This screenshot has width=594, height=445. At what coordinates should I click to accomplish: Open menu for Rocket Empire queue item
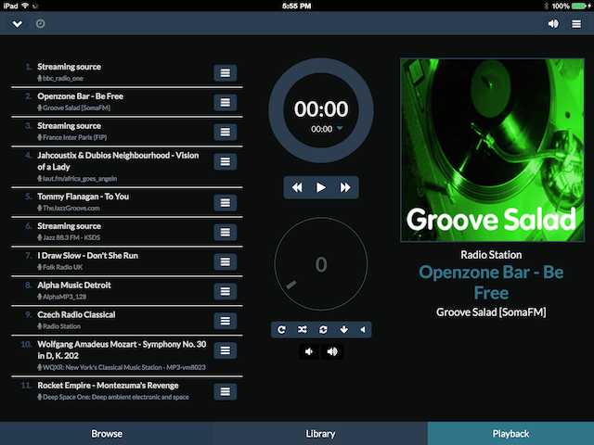[x=225, y=391]
